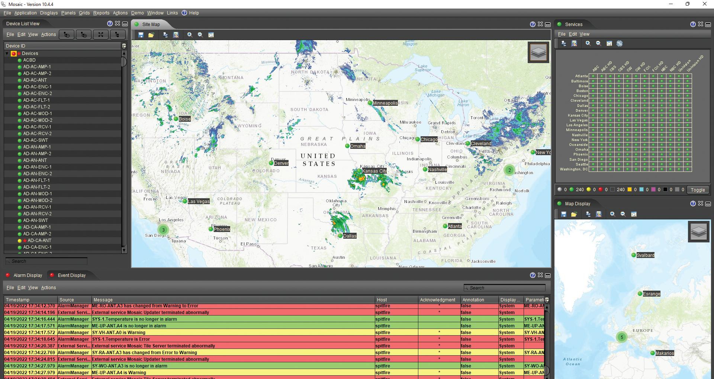Image resolution: width=714 pixels, height=379 pixels.
Task: Click the collapse tree button in Device List View
Action: [x=67, y=35]
